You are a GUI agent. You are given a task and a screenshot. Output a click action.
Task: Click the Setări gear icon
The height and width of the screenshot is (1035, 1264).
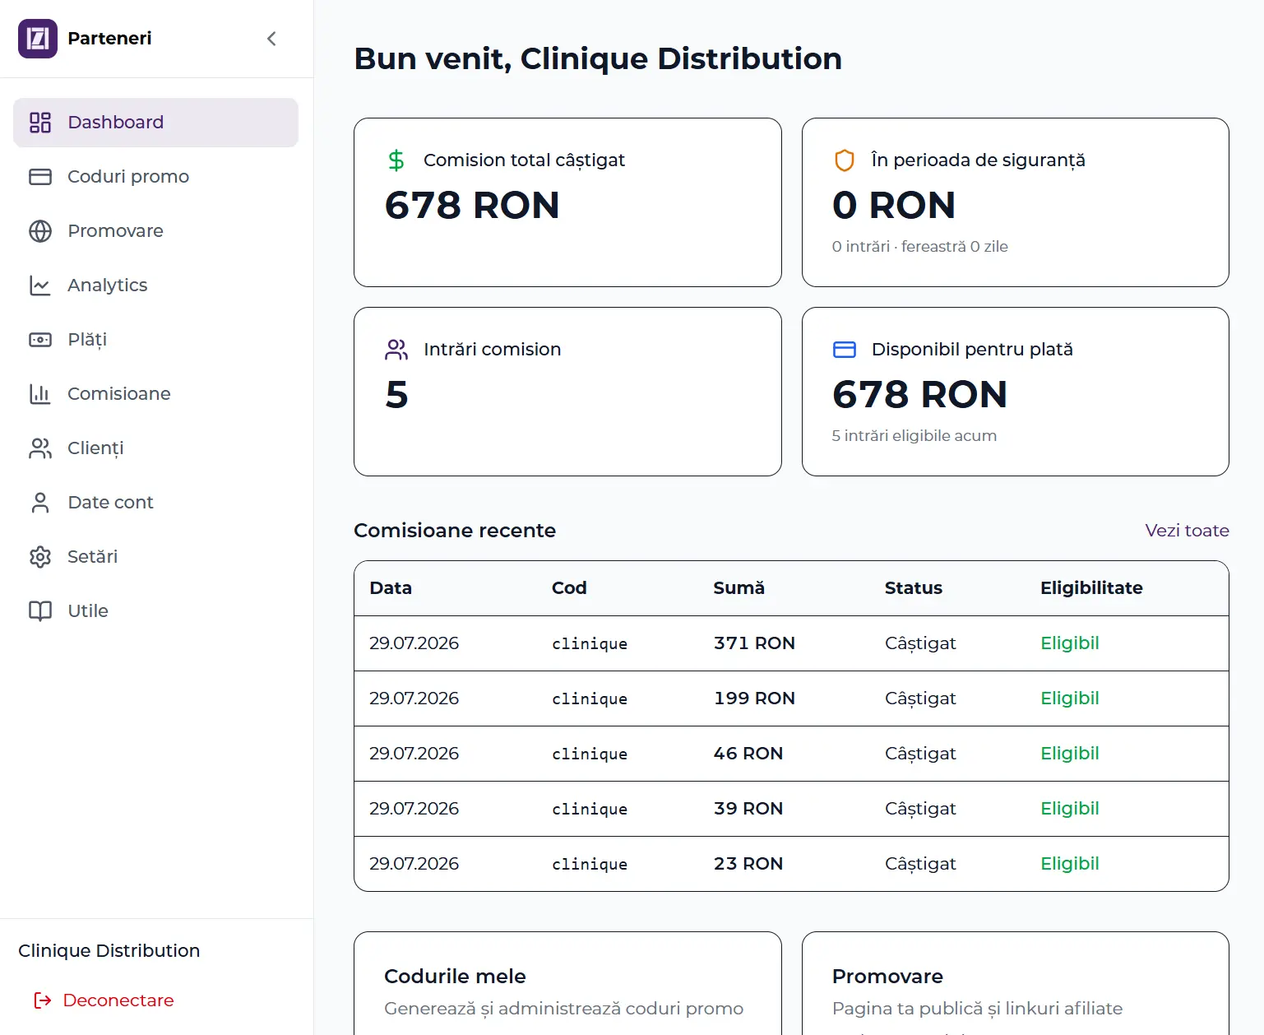click(40, 557)
